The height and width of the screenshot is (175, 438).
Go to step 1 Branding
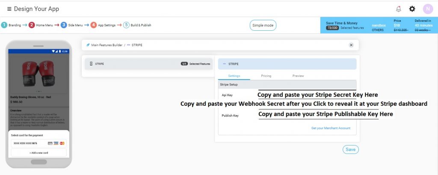(x=11, y=25)
